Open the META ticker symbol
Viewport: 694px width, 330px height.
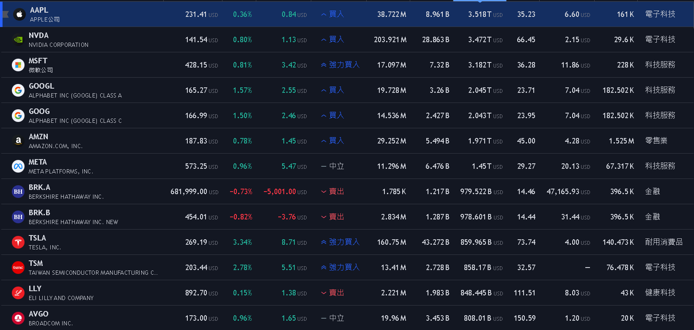(x=38, y=162)
